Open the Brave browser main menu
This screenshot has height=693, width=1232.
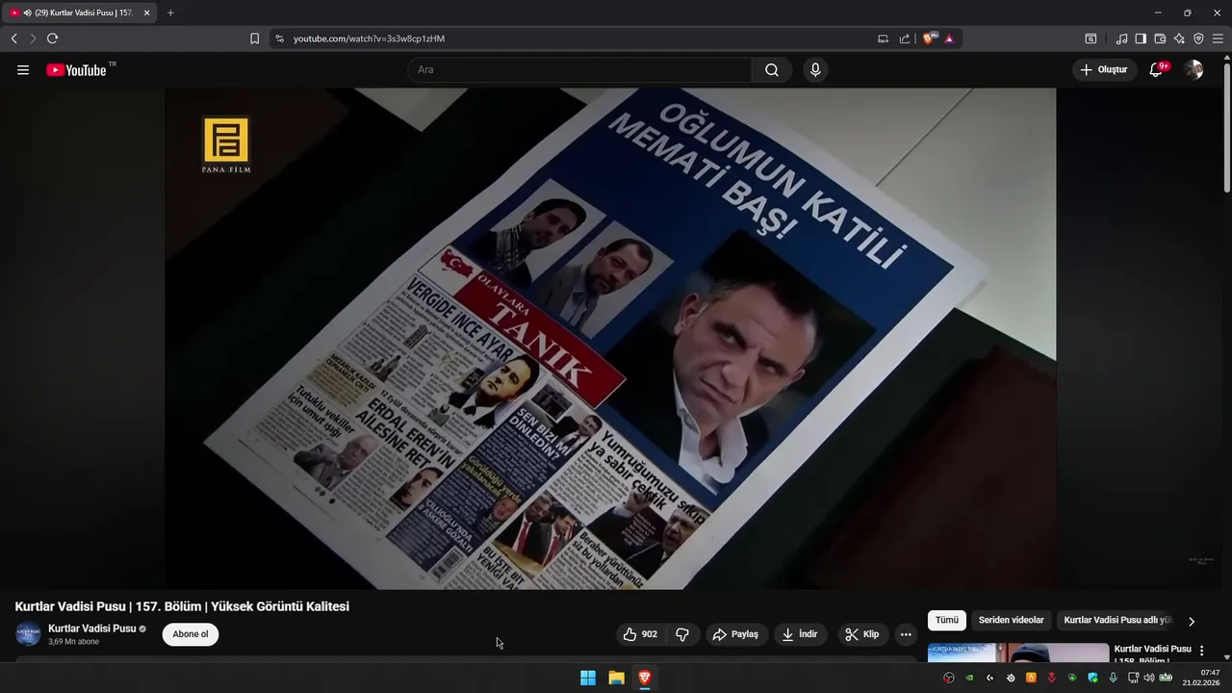[x=1218, y=38]
